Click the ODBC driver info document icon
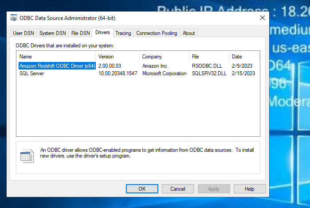The height and width of the screenshot is (208, 310). [x=27, y=156]
